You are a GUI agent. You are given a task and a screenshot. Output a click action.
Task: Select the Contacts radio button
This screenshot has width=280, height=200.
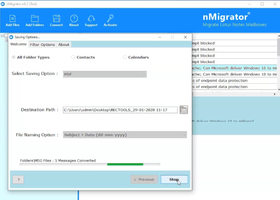73,57
